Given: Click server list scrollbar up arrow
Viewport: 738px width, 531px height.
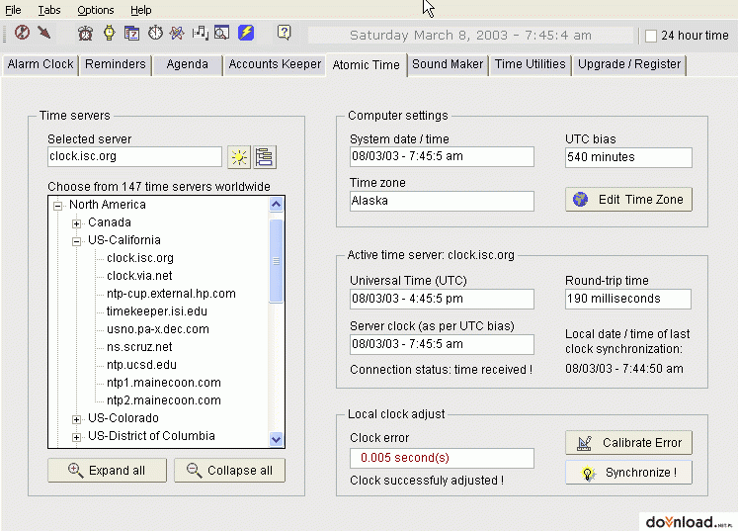Looking at the screenshot, I should tap(277, 205).
